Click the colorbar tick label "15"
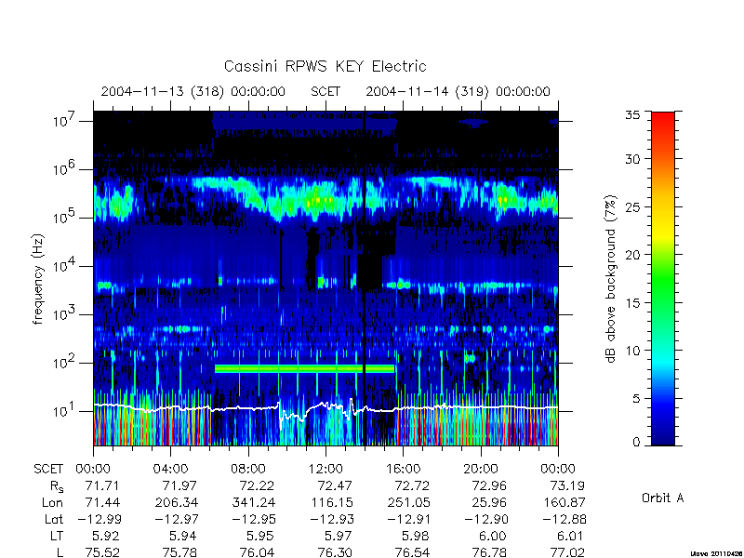The height and width of the screenshot is (558, 744). click(632, 303)
